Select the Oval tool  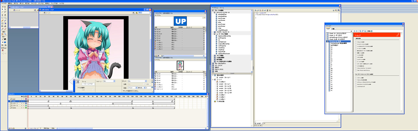[2, 18]
